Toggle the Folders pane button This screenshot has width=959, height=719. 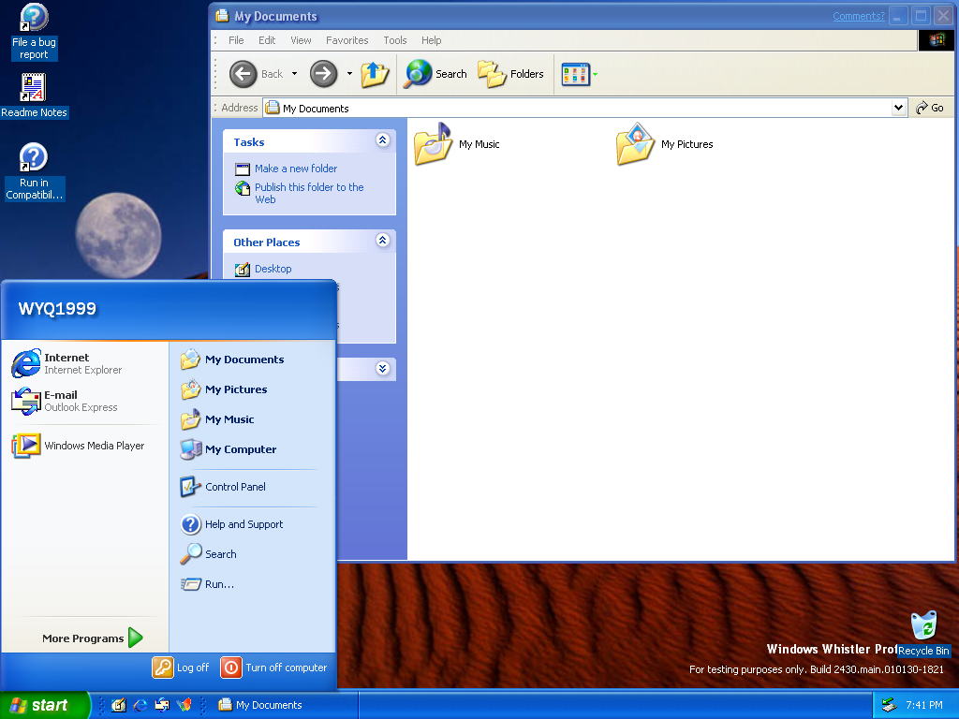point(510,74)
